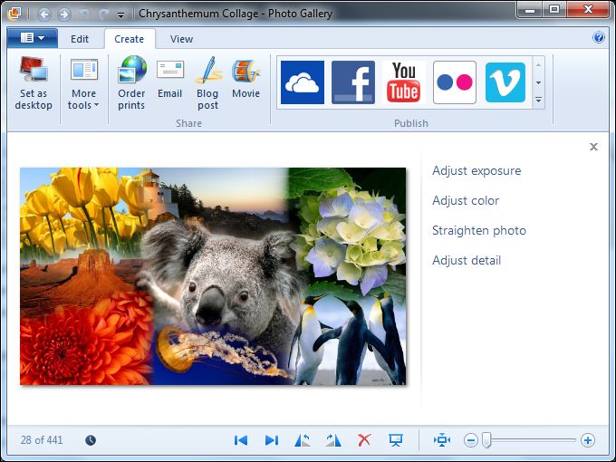Create a Blog post
616x462 pixels.
pos(207,83)
